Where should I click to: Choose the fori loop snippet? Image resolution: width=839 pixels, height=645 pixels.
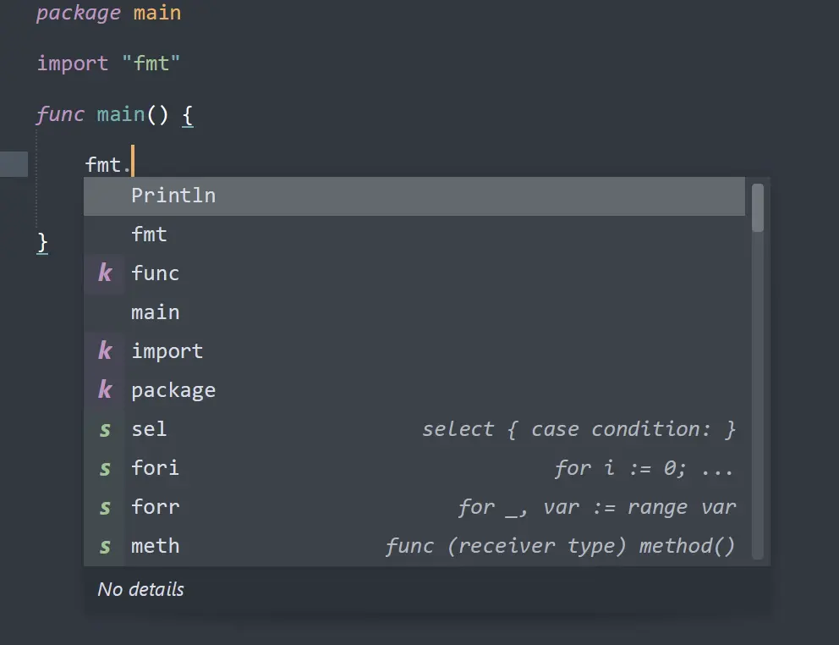coord(156,468)
